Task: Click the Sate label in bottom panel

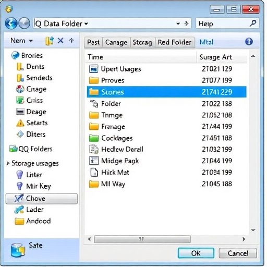Action: point(35,245)
